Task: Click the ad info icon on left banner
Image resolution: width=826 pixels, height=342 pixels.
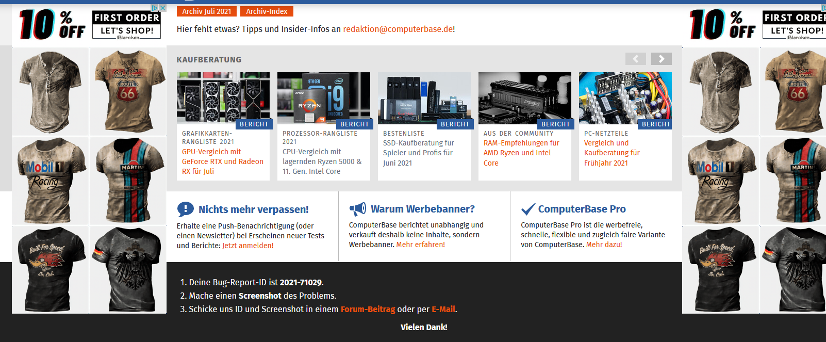Action: point(154,8)
